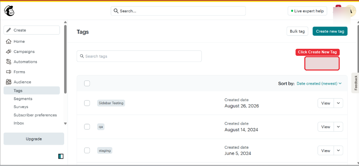The height and width of the screenshot is (166, 359).
Task: Click the Forms icon in sidebar
Action: coord(8,72)
